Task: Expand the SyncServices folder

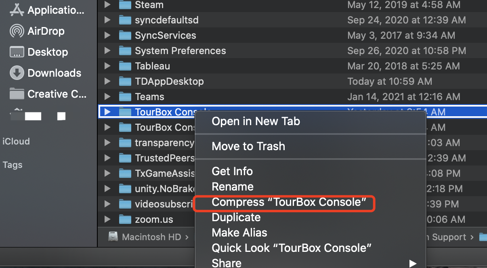Action: [107, 36]
